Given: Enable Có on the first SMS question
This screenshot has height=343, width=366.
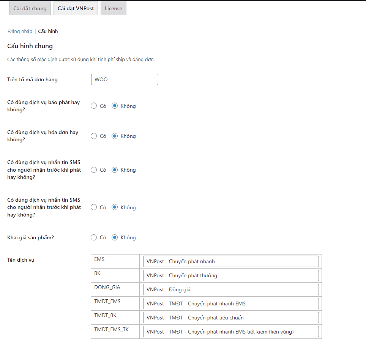Looking at the screenshot, I should point(94,170).
